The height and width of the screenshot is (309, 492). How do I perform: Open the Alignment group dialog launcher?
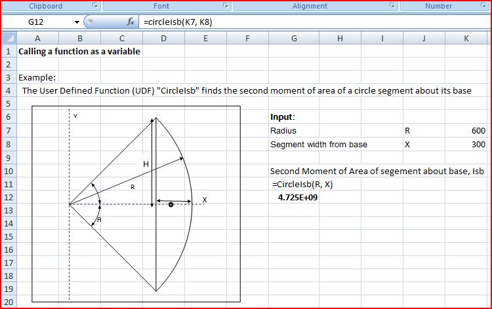(x=392, y=6)
